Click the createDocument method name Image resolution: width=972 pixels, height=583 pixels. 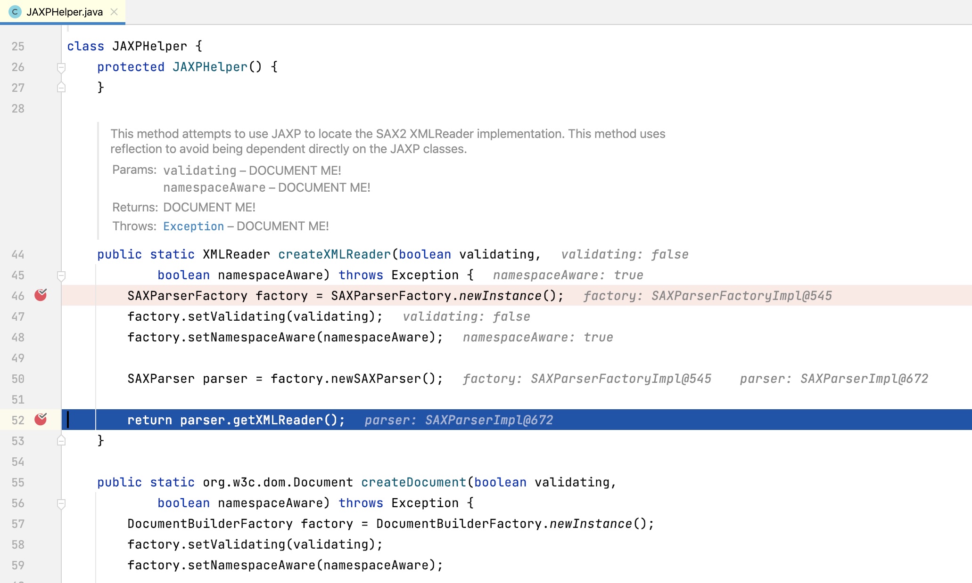pos(413,482)
